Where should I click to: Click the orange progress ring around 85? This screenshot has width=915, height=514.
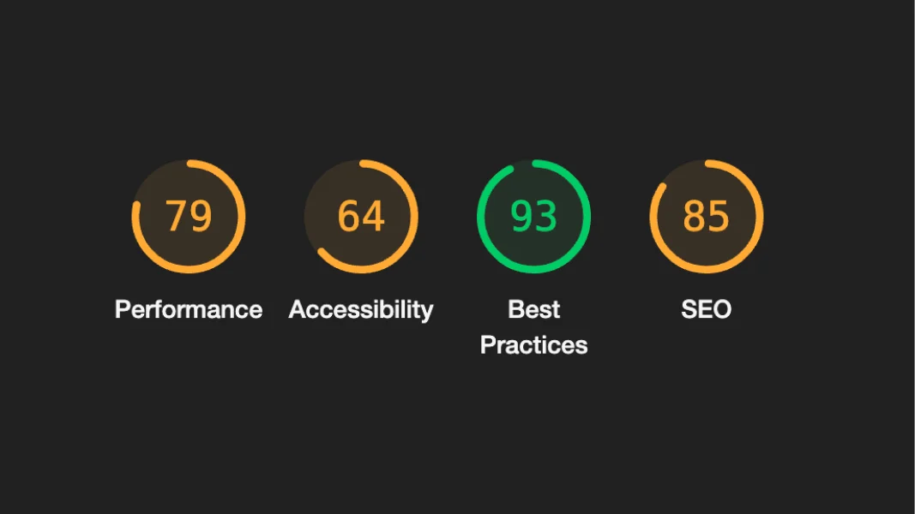pyautogui.click(x=760, y=217)
